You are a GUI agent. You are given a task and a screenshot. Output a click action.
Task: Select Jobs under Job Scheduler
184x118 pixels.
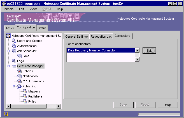point(26,56)
